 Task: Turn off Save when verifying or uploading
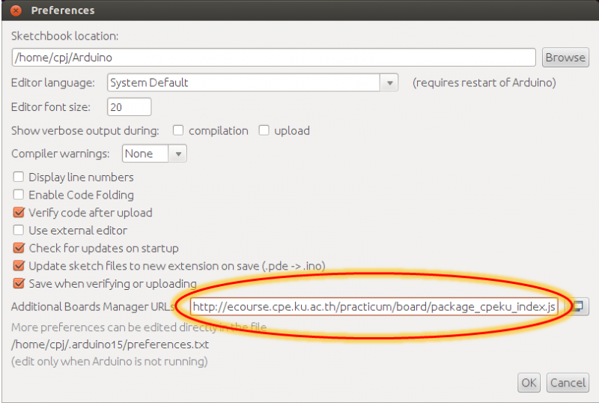[x=19, y=284]
